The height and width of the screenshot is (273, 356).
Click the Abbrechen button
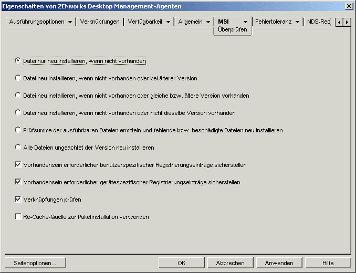point(230,263)
